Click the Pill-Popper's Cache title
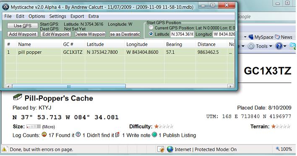This screenshot has width=297, height=156. point(59,98)
